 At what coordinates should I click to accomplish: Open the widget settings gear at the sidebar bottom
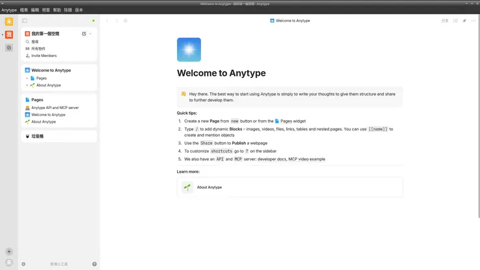click(x=23, y=264)
